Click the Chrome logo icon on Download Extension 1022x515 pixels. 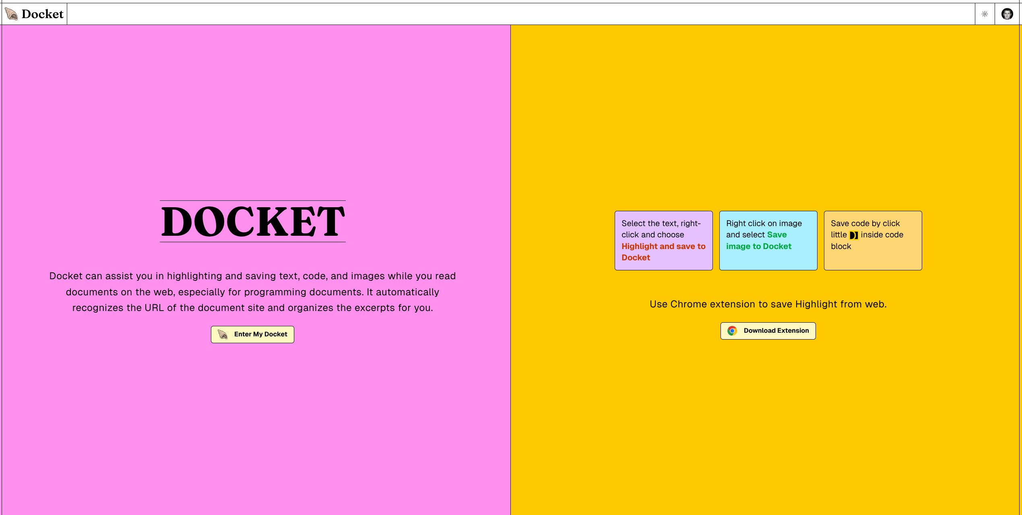[732, 331]
